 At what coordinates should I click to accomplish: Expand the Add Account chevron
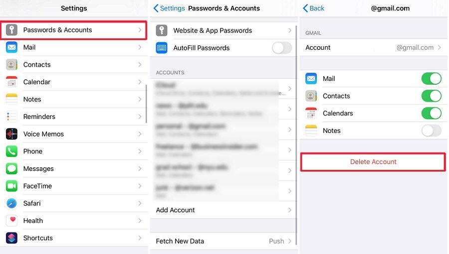290,210
